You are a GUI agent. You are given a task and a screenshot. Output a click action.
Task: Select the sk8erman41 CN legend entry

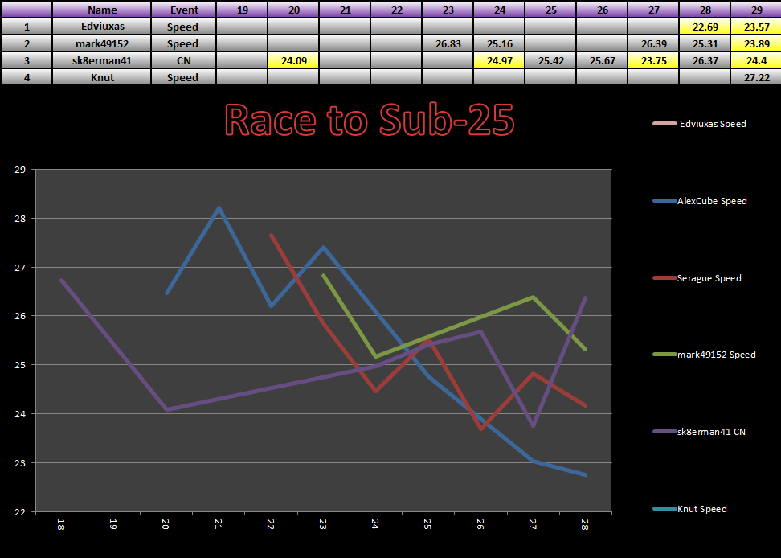[x=699, y=432]
